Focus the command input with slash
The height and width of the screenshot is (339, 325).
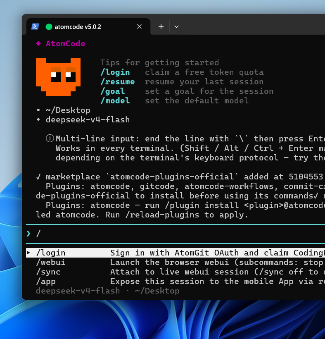click(176, 234)
